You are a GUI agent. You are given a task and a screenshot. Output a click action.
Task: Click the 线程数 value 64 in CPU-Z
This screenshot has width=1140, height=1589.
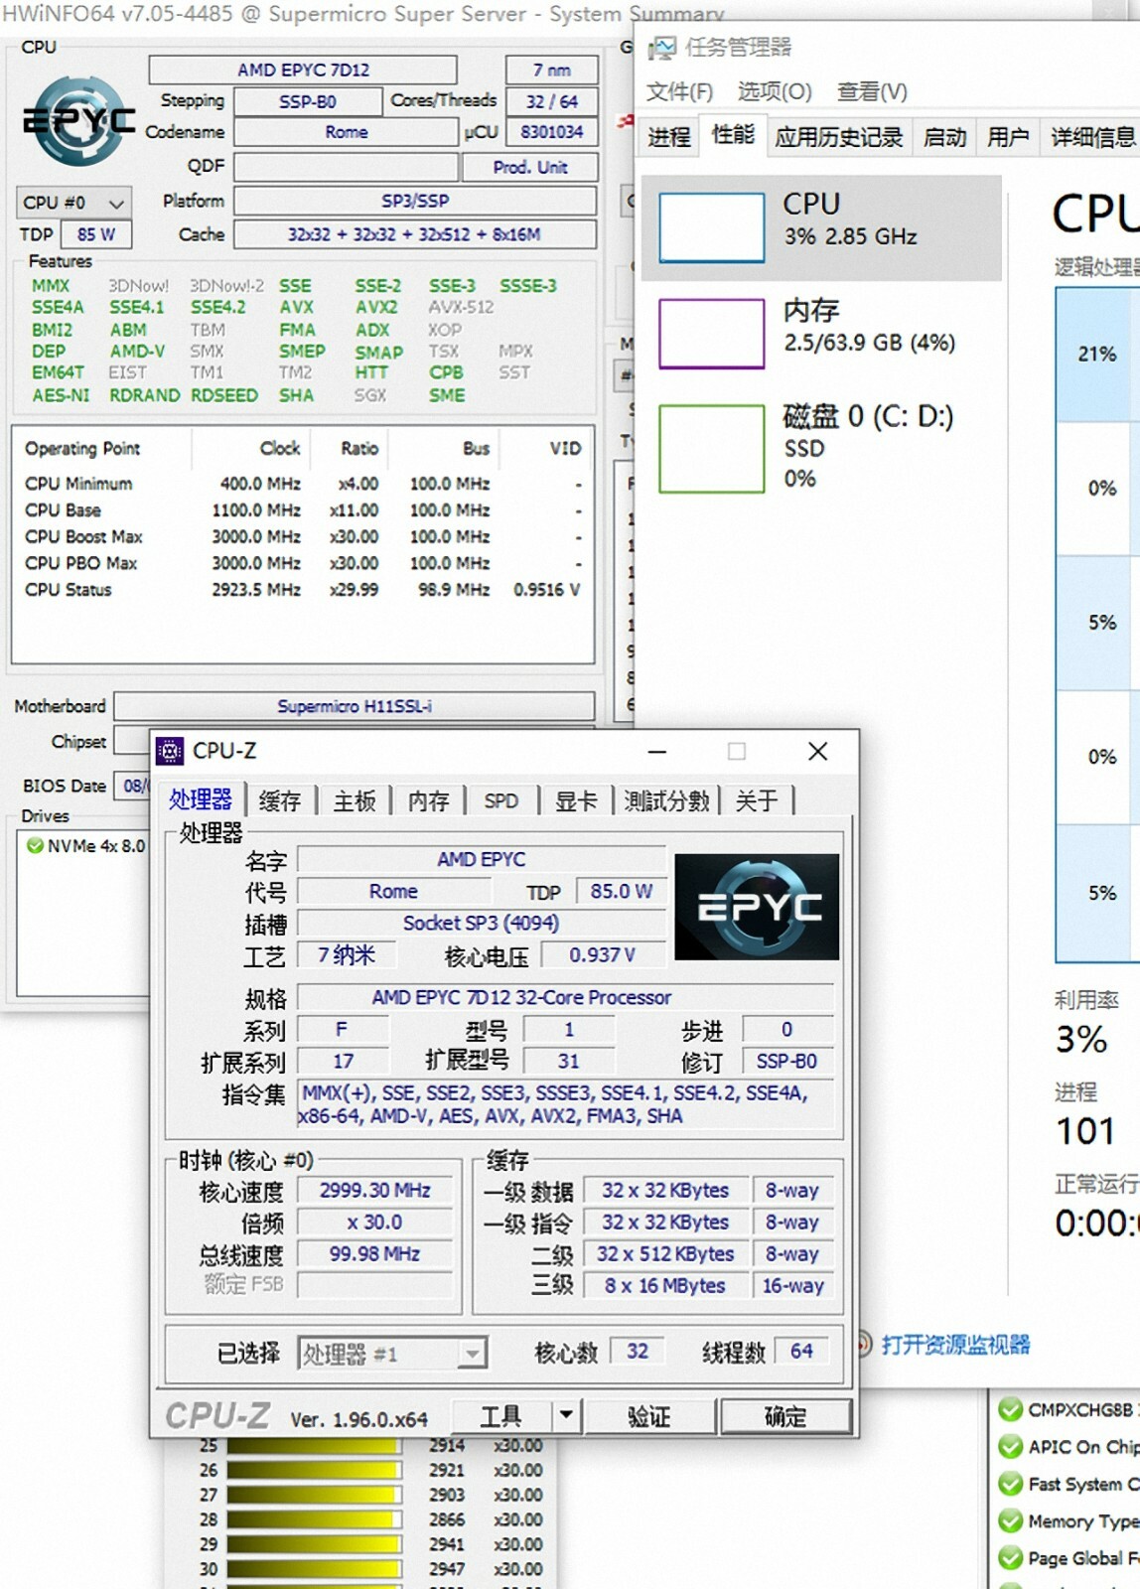click(801, 1351)
